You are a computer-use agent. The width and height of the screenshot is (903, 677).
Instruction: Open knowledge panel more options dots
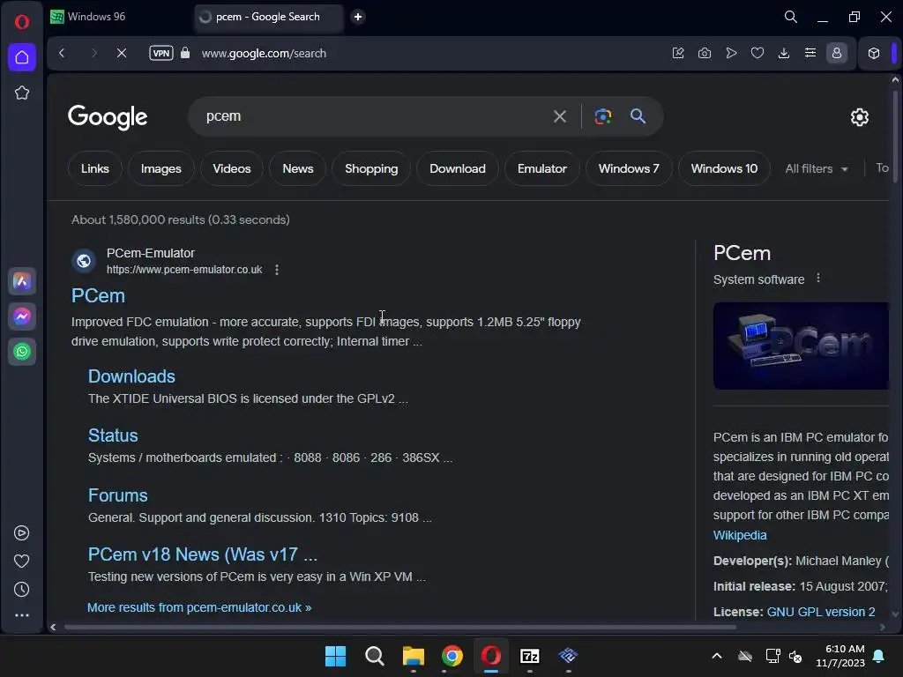coord(818,278)
